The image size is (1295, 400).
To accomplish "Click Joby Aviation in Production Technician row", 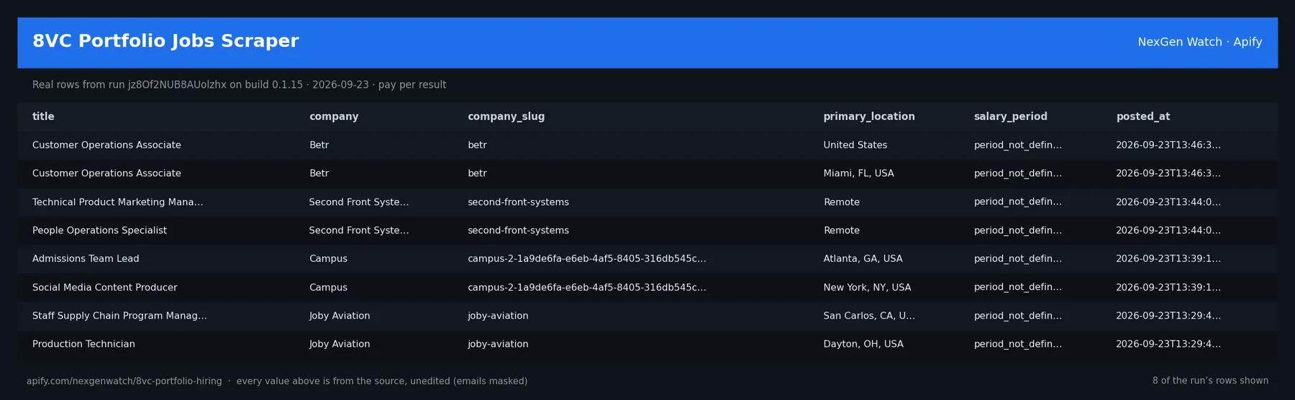I will 340,344.
